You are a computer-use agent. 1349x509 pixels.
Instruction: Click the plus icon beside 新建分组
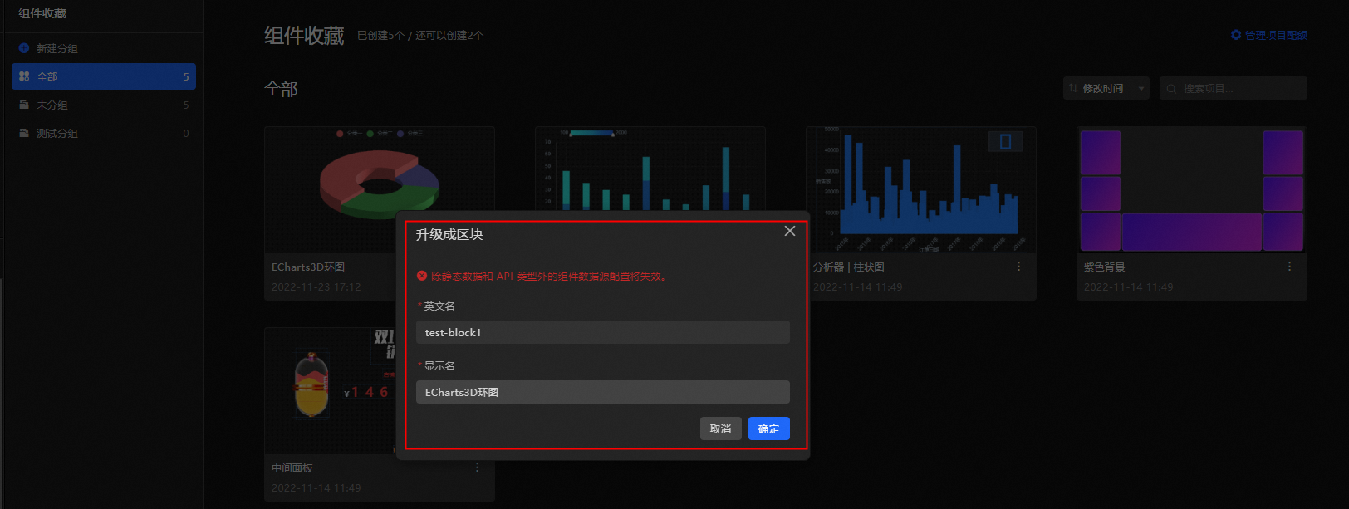click(x=24, y=48)
